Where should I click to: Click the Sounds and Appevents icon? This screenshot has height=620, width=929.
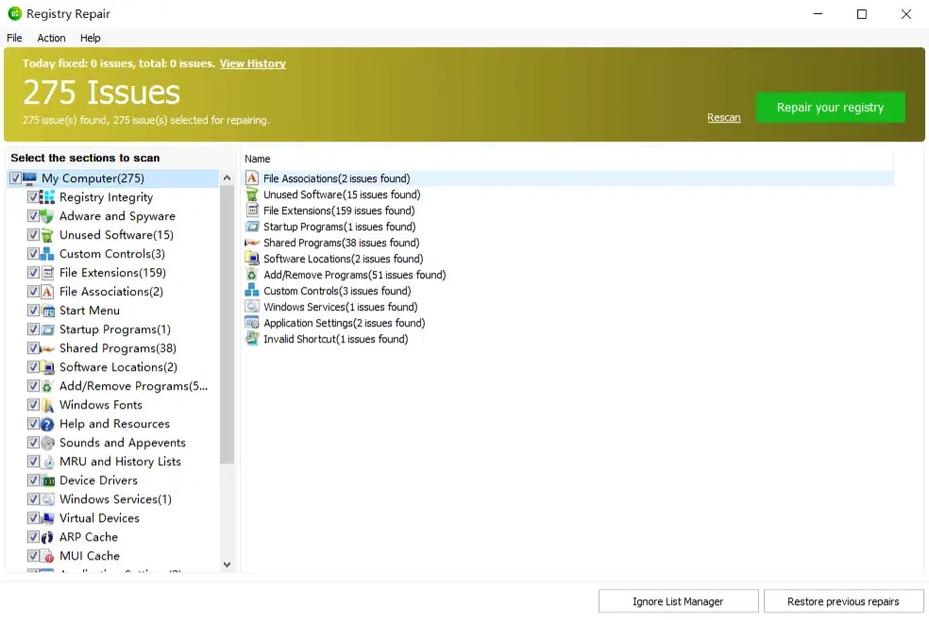pos(47,443)
